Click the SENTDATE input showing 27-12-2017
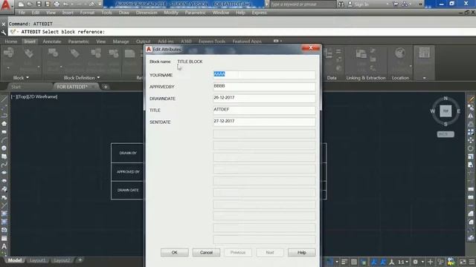Screen dimensions: 476x267 click(x=264, y=122)
